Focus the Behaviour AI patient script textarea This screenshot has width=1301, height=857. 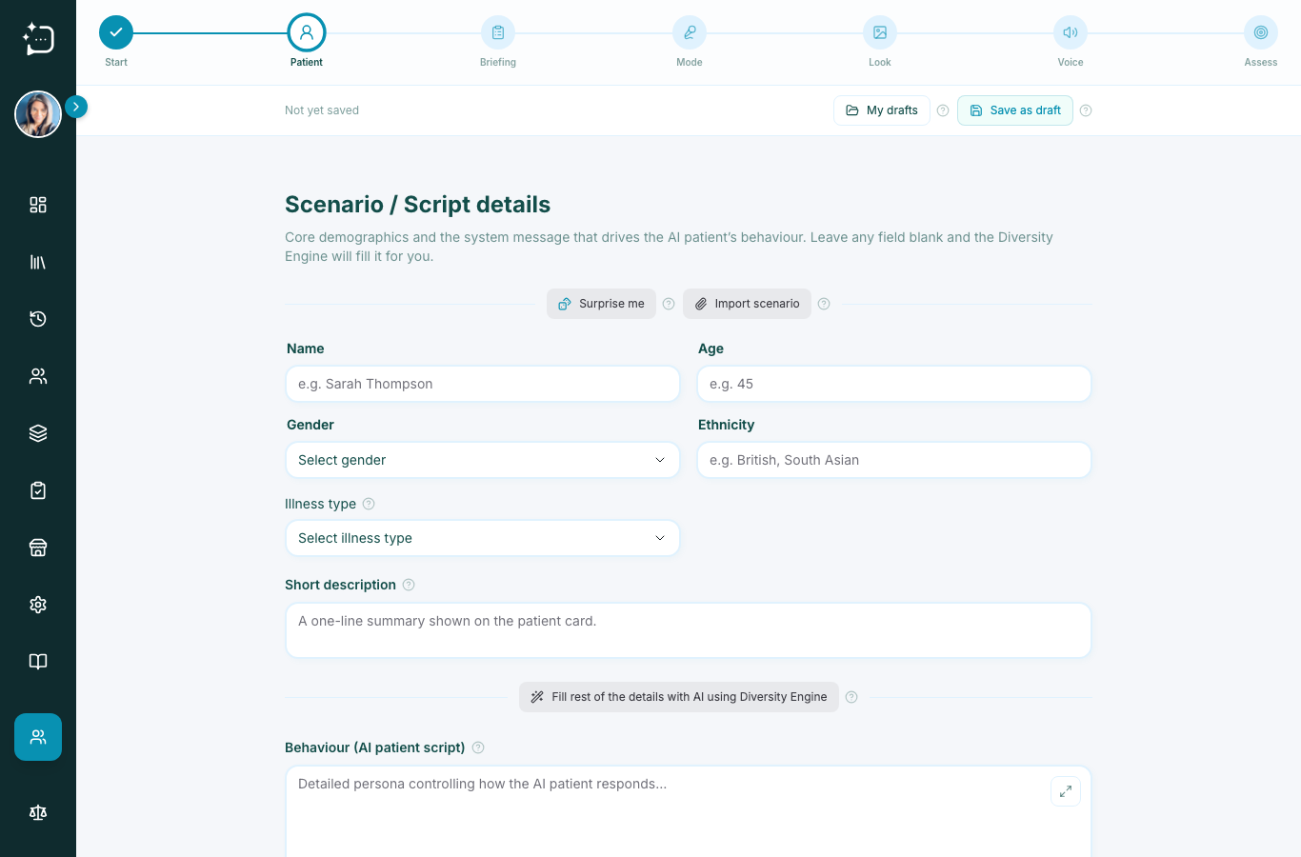(x=689, y=812)
